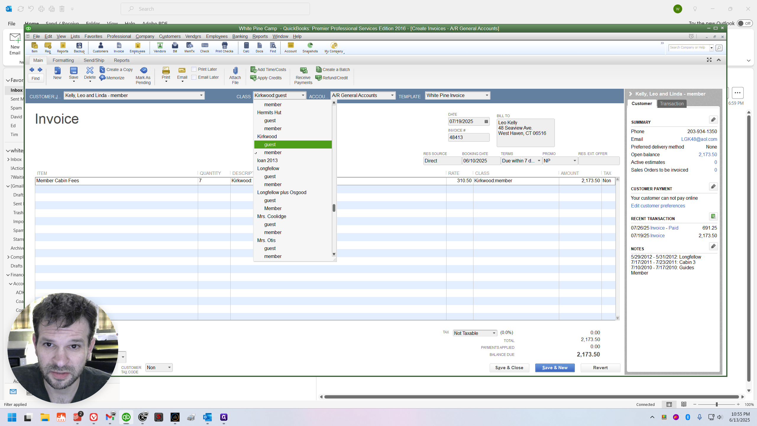Click the Print Checks icon
The image size is (757, 426).
(x=224, y=47)
